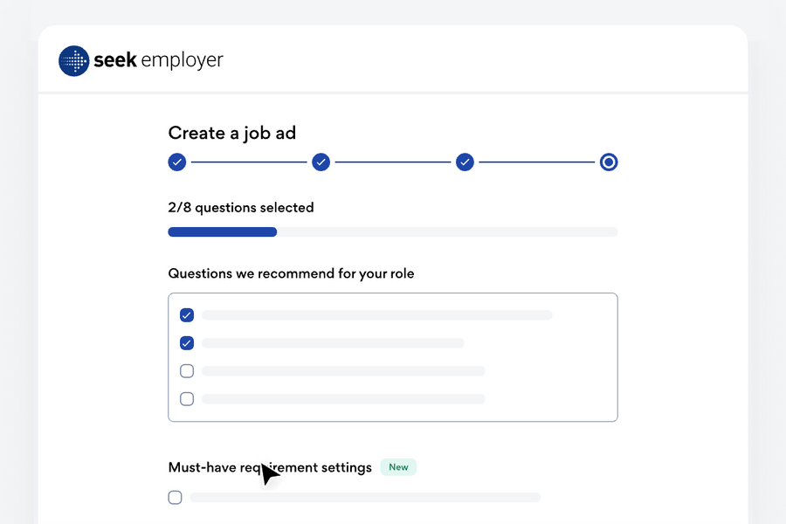
Task: Select the first recommended question text line
Action: [376, 315]
